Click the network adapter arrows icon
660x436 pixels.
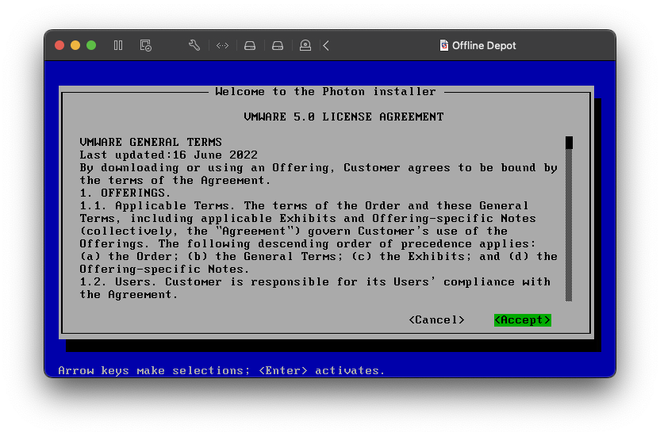[x=222, y=45]
